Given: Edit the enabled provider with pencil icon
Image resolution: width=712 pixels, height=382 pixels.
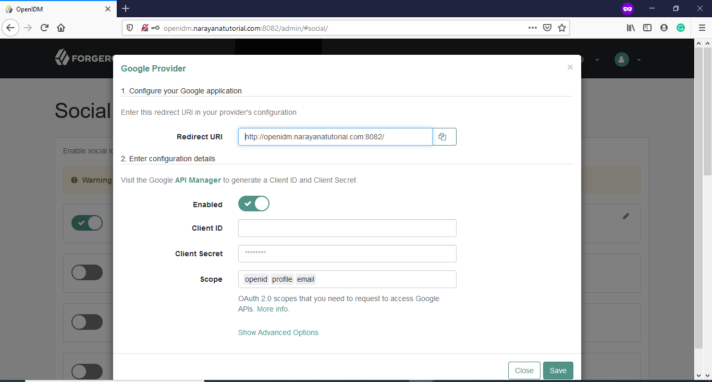Looking at the screenshot, I should click(x=626, y=216).
